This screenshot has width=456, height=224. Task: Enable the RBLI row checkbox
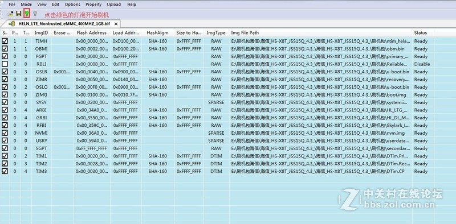coord(5,64)
